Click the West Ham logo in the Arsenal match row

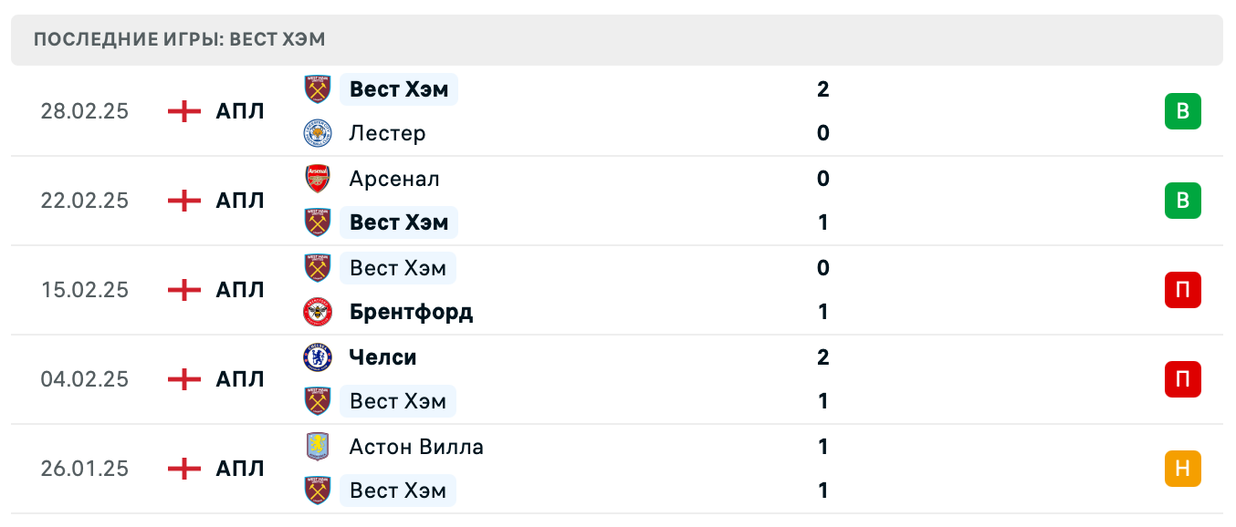(x=318, y=222)
